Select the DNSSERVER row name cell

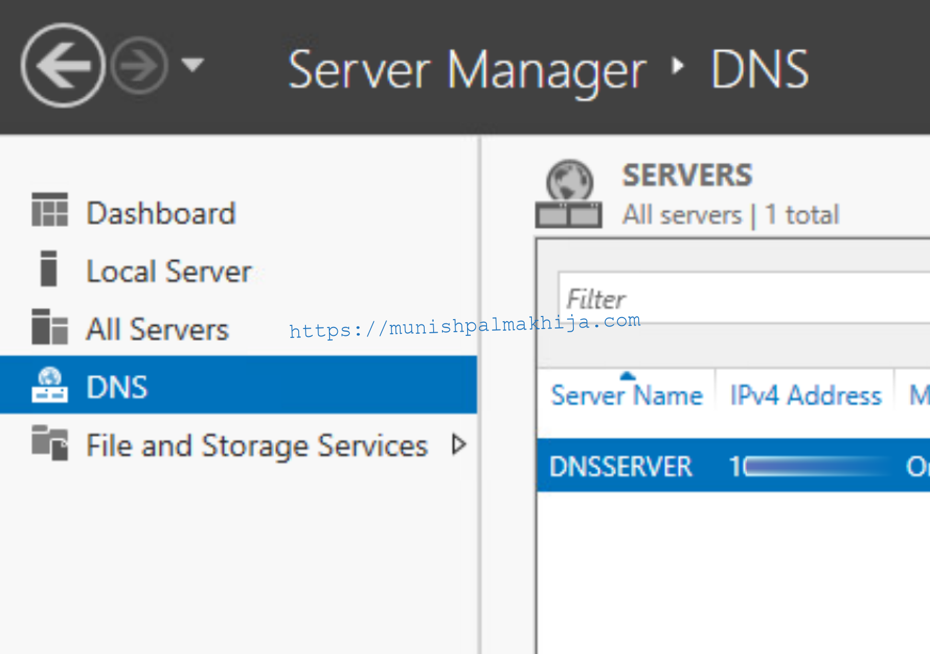pos(621,466)
